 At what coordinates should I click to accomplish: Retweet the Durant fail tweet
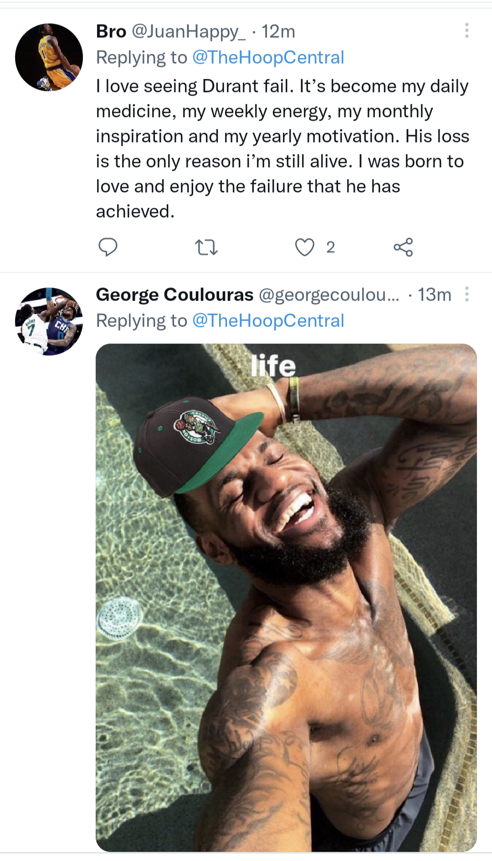point(206,247)
